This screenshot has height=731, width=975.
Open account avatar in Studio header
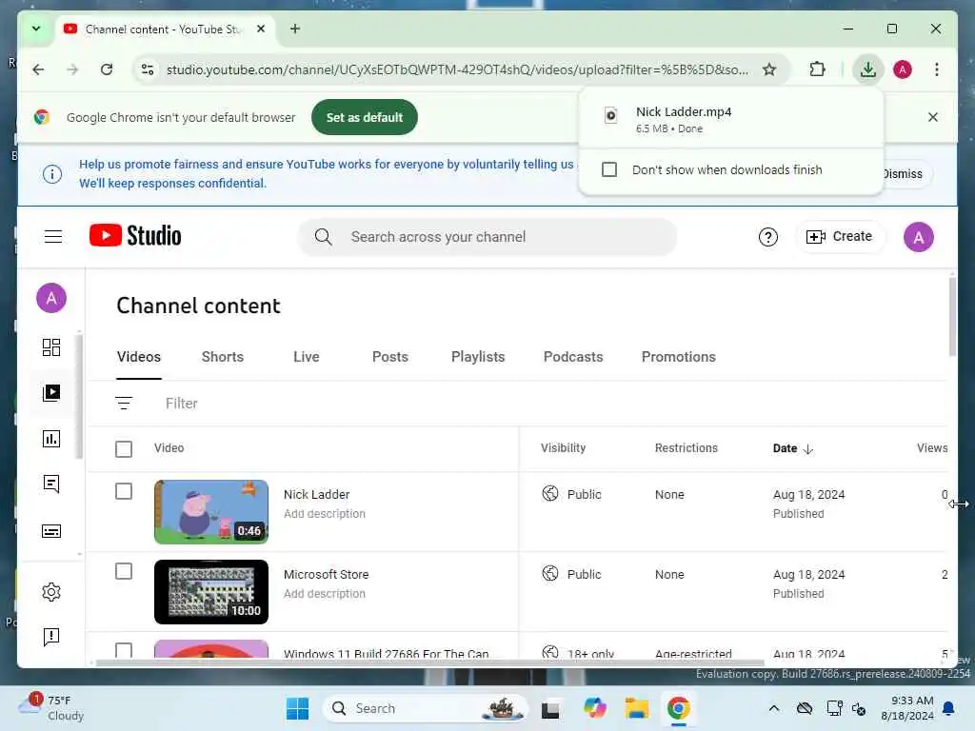(919, 237)
